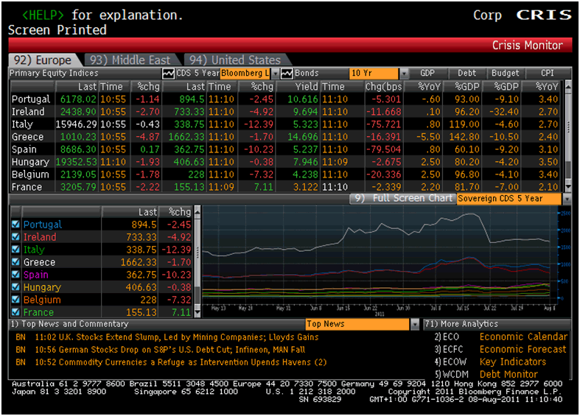This screenshot has width=580, height=416.
Task: Click the <HELP> label at top
Action: pyautogui.click(x=43, y=15)
